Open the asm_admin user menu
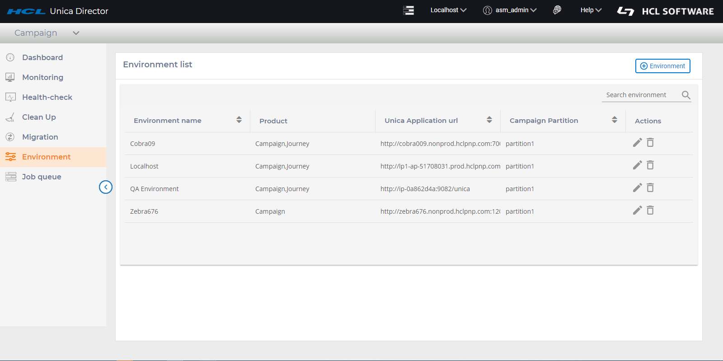 pyautogui.click(x=510, y=10)
